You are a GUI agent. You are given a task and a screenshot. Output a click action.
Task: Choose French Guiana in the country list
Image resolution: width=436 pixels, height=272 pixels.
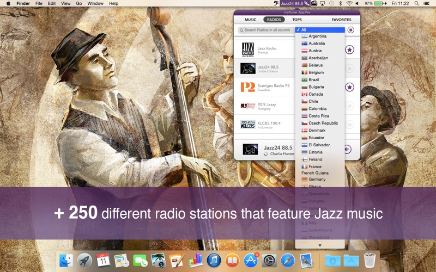320,173
